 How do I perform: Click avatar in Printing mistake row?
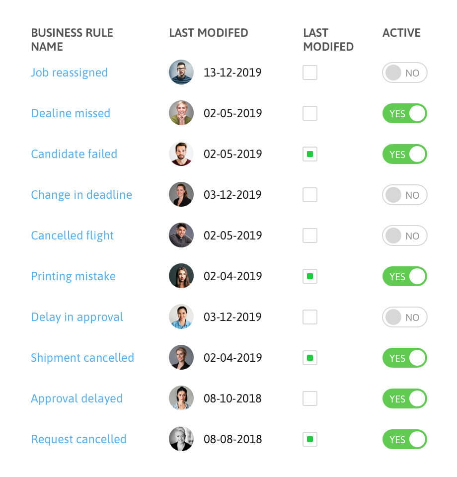[181, 276]
